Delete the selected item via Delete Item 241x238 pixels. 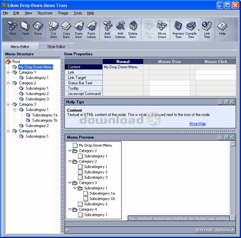tap(133, 30)
